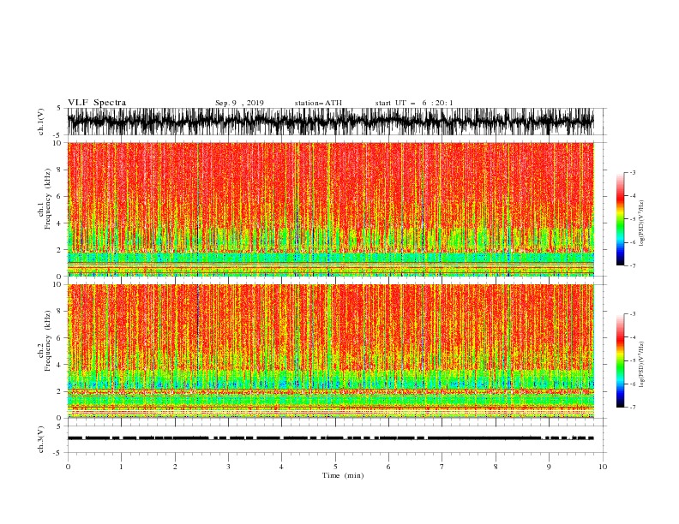The image size is (679, 524).
Task: Click the lower color scale bar
Action: (621, 360)
